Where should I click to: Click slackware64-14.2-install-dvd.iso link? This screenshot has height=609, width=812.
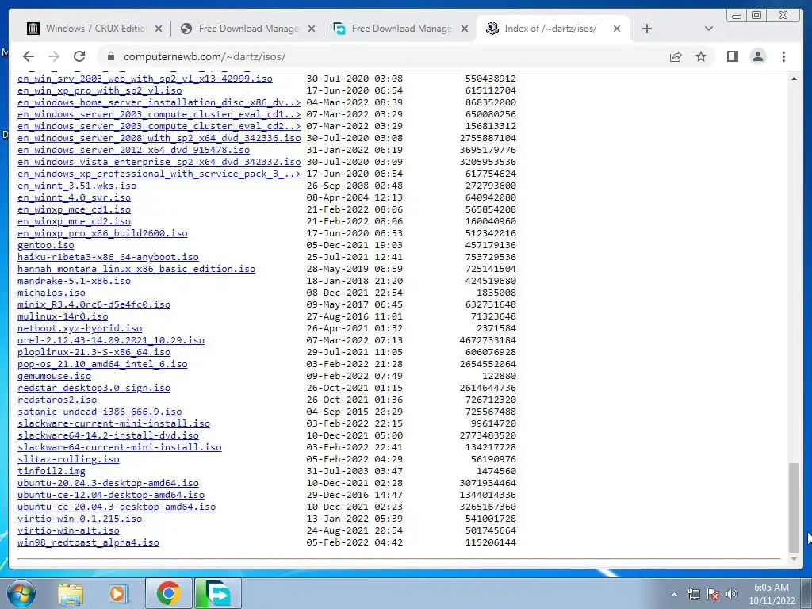pos(108,436)
